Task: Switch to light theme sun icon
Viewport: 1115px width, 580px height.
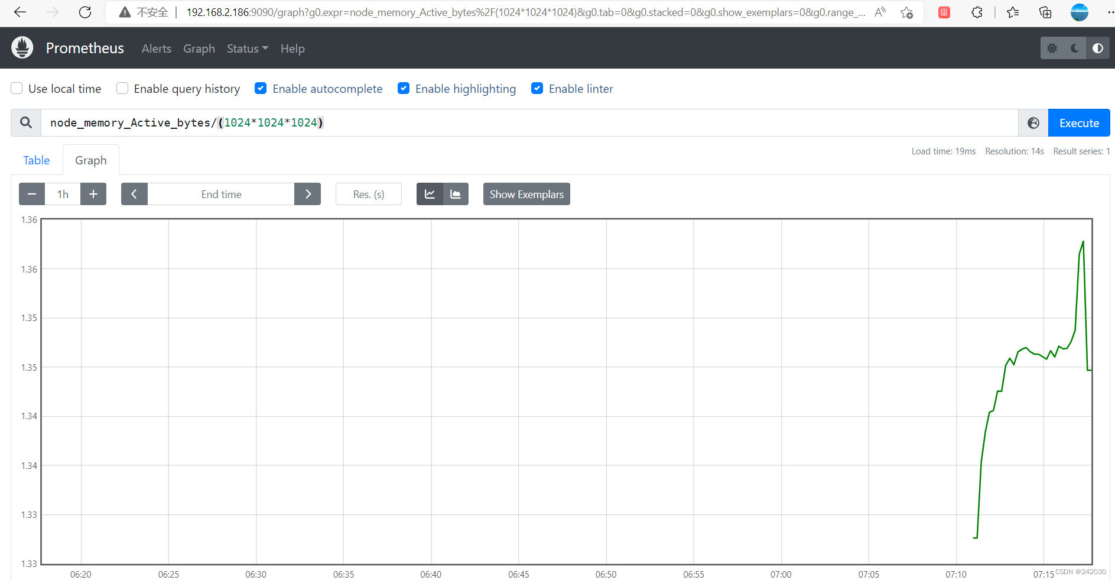Action: click(1052, 48)
